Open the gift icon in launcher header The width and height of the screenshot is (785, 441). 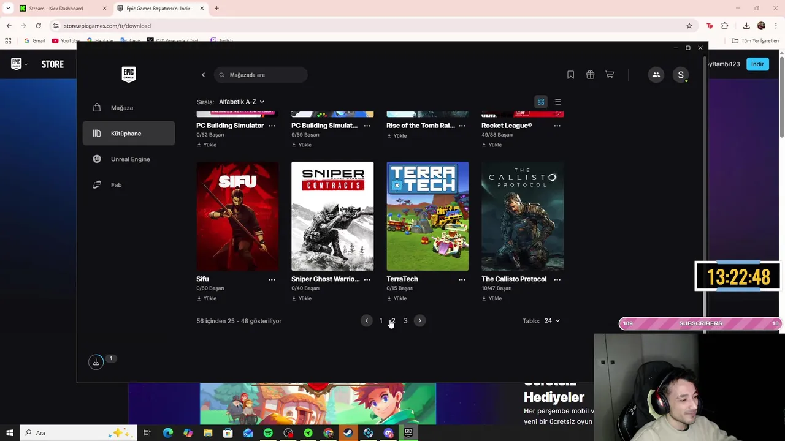tap(590, 75)
